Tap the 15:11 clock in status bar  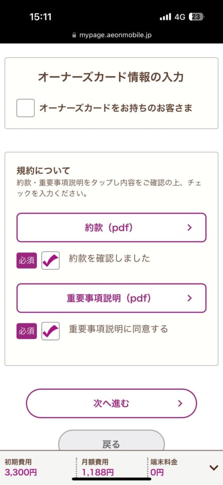tap(41, 17)
